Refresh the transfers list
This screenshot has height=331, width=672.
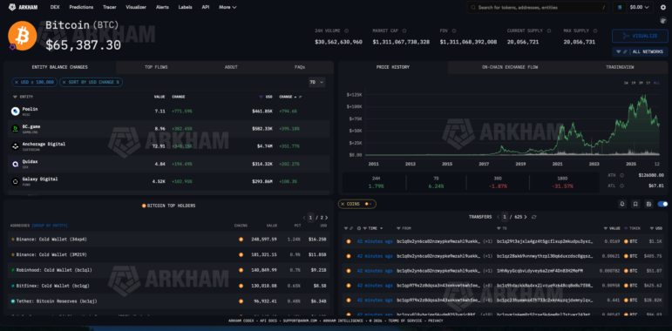[x=533, y=217]
